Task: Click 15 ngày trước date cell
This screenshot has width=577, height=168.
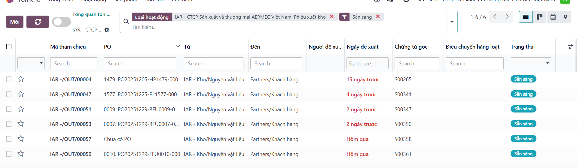Action: 363,79
